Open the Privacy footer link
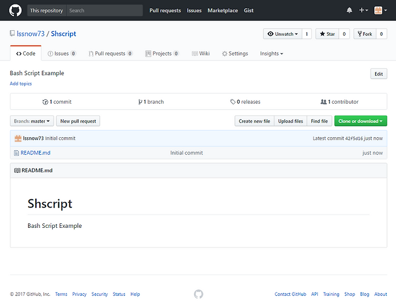The image size is (396, 303). pyautogui.click(x=79, y=294)
